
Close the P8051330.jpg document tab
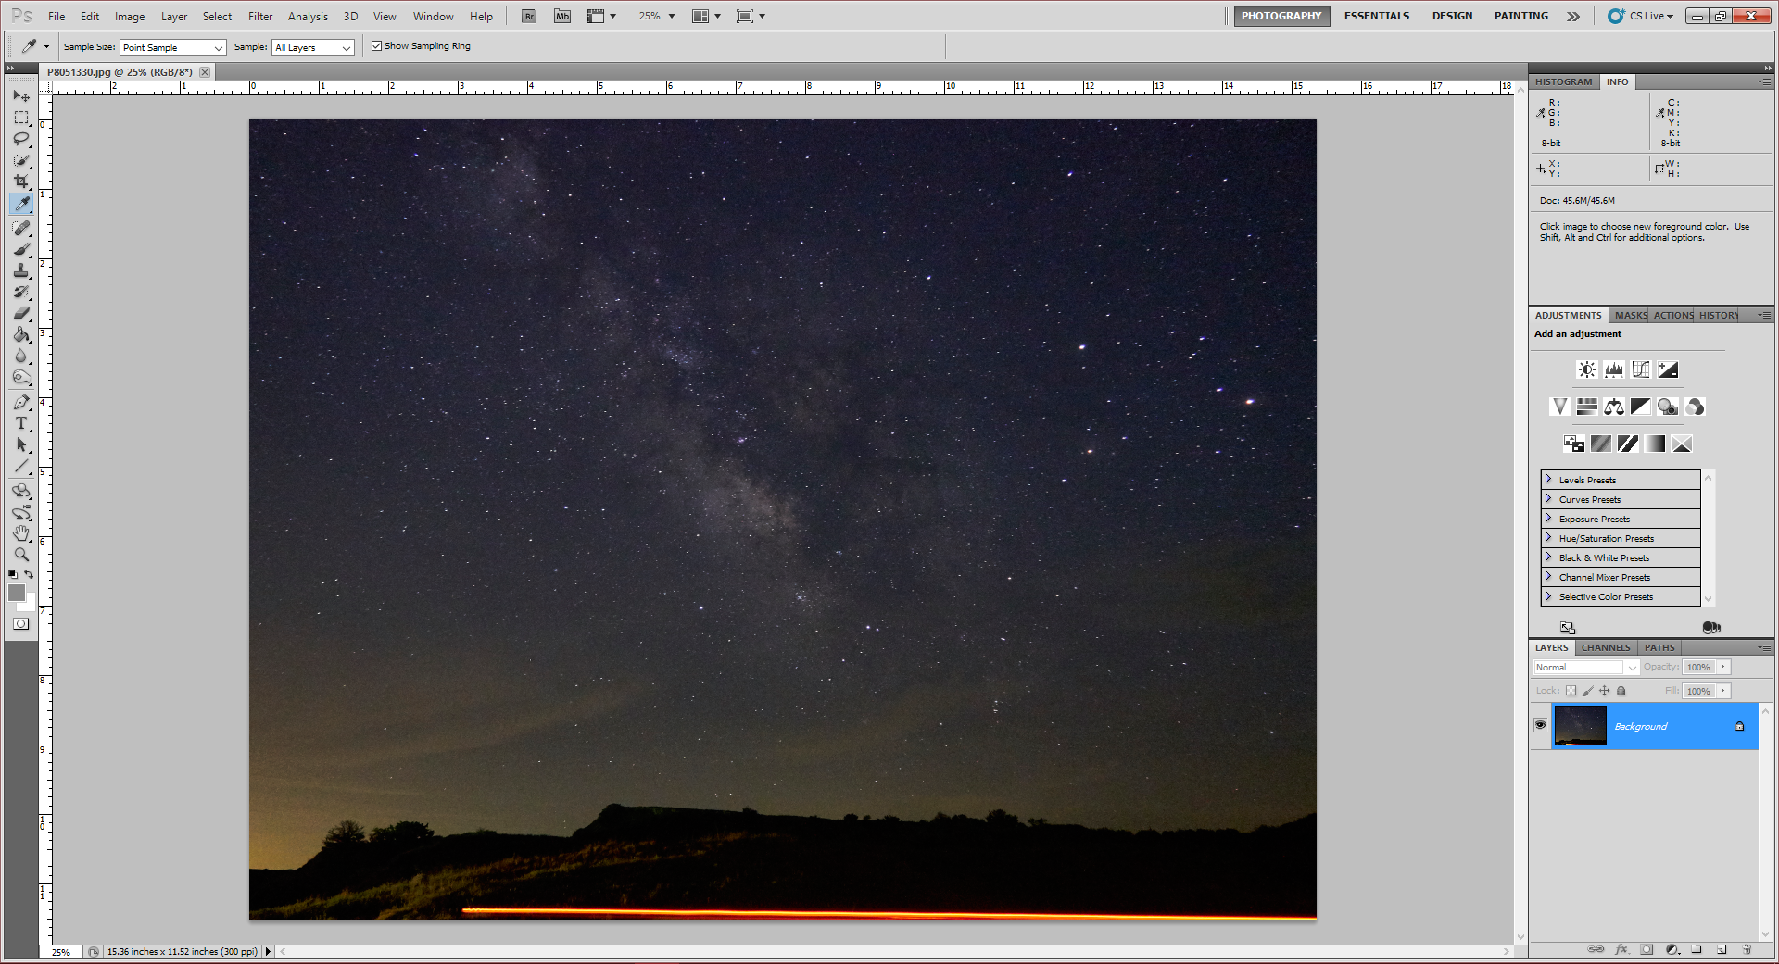[x=205, y=72]
